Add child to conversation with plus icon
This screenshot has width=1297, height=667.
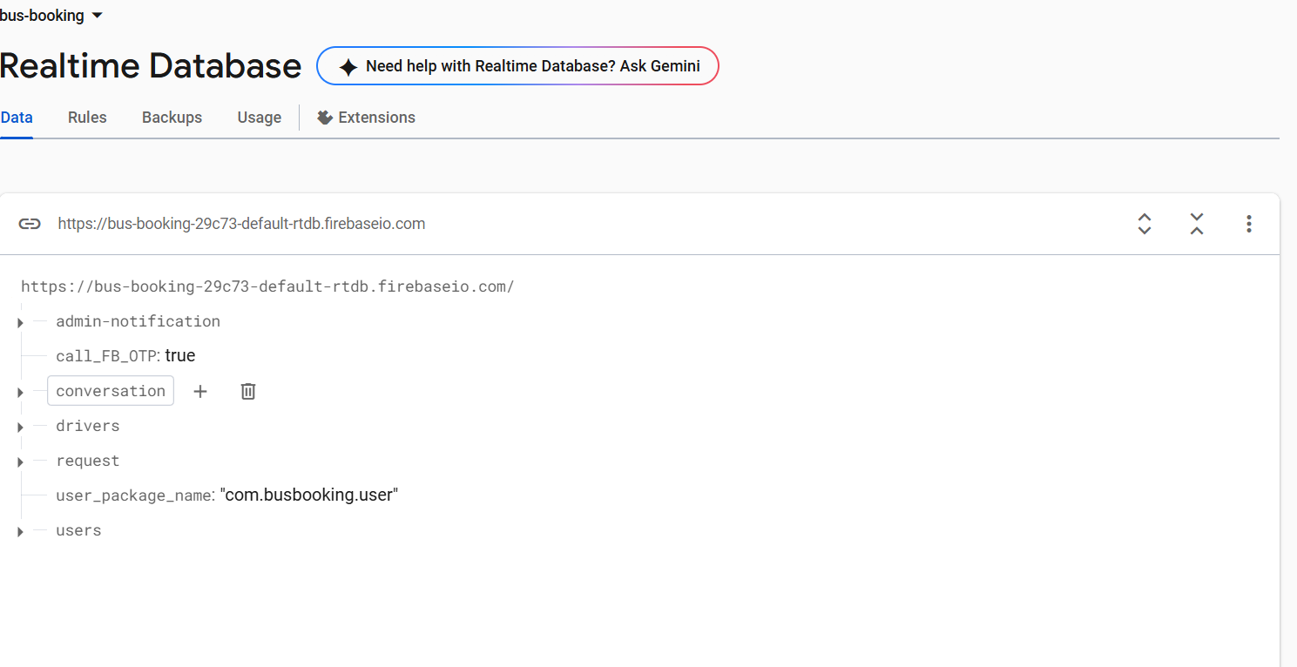pos(200,391)
